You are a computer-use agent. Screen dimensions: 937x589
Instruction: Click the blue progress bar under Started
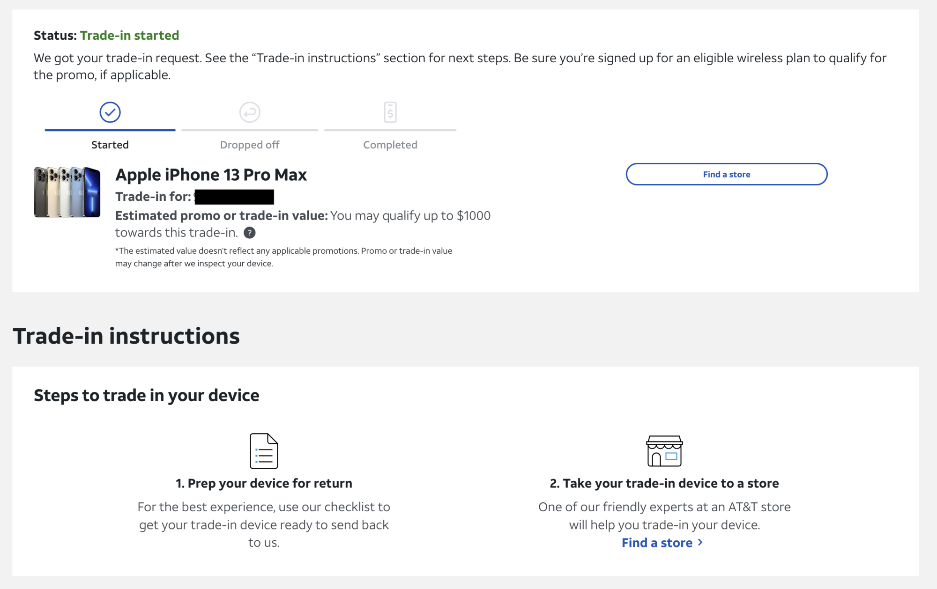pos(110,130)
